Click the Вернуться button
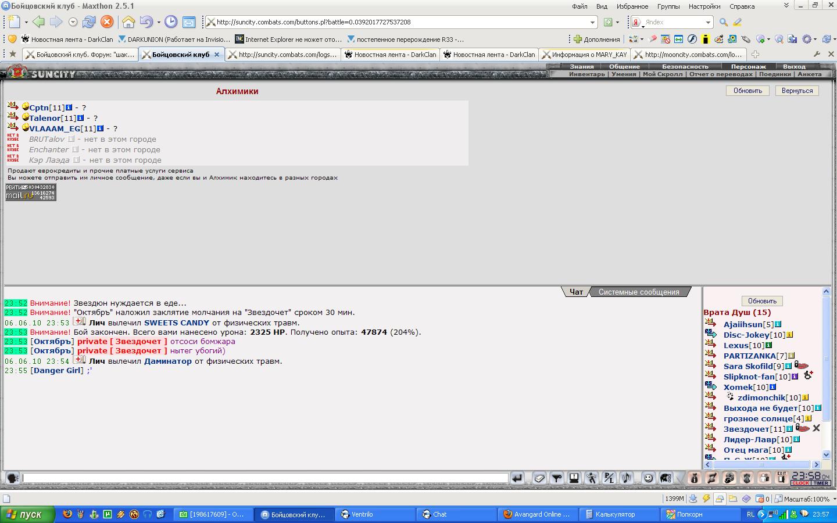The image size is (837, 523). 797,91
